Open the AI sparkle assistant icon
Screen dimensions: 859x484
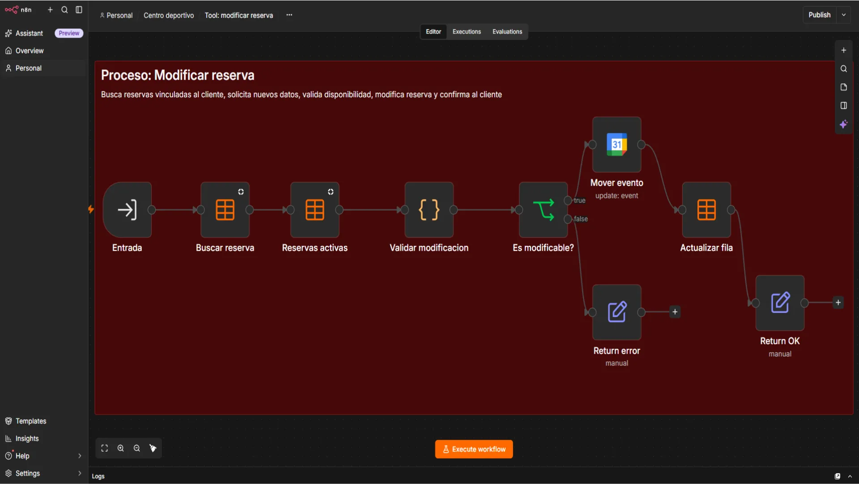pos(844,124)
